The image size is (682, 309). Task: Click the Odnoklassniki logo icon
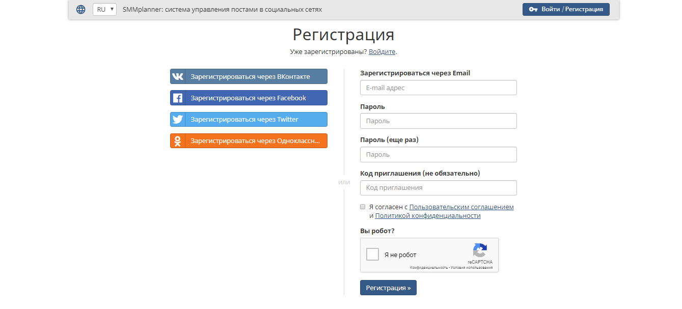[178, 141]
